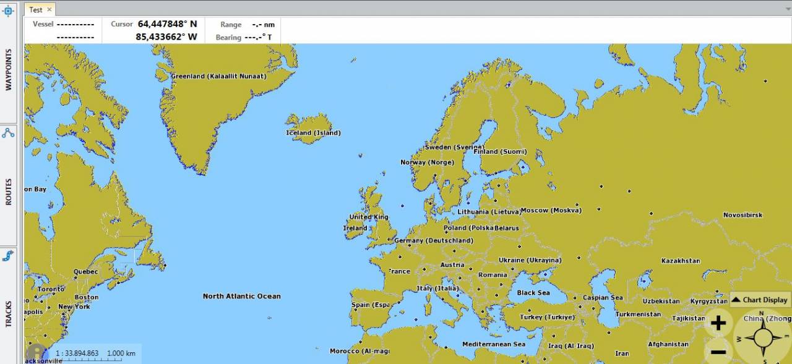792x364 pixels.
Task: Click the Routes icon in the sidebar
Action: coord(8,133)
